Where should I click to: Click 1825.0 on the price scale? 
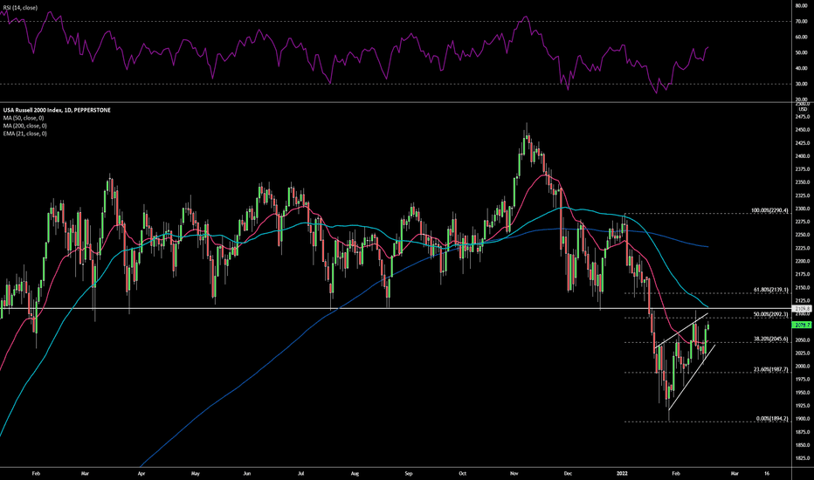click(x=803, y=458)
